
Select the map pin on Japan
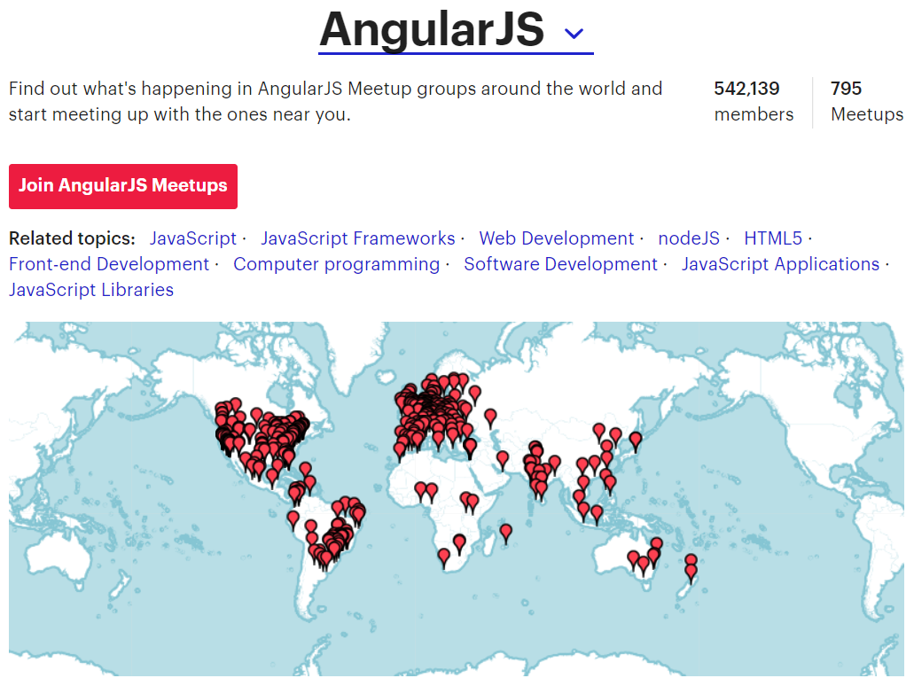pyautogui.click(x=636, y=441)
